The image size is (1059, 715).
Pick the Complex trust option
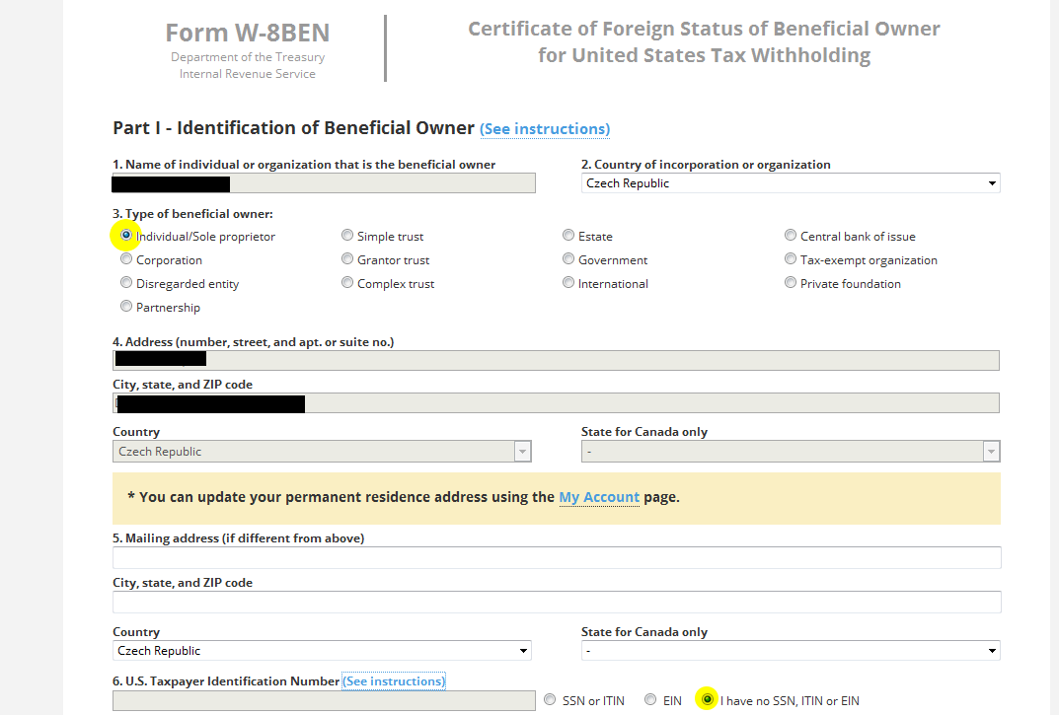347,283
